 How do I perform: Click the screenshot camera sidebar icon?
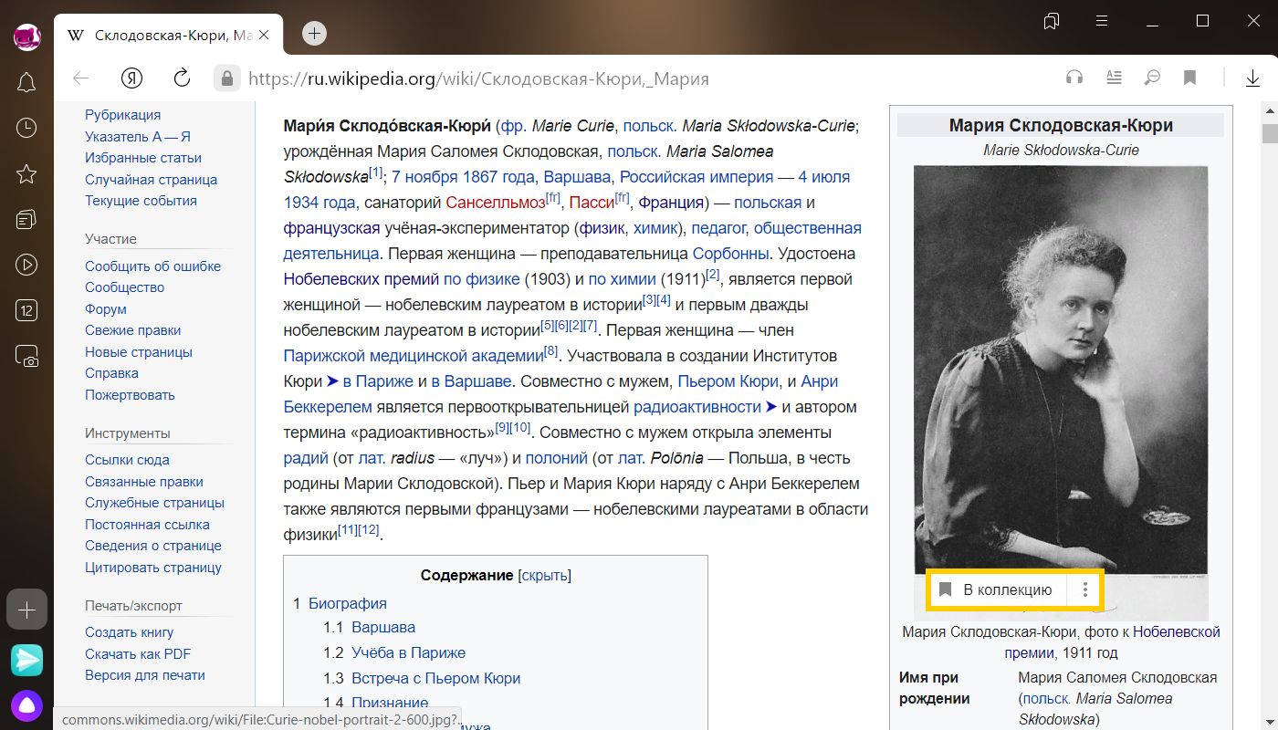click(x=26, y=357)
